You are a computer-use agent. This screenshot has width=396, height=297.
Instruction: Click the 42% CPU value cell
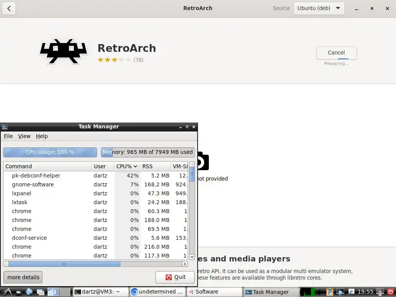(133, 176)
